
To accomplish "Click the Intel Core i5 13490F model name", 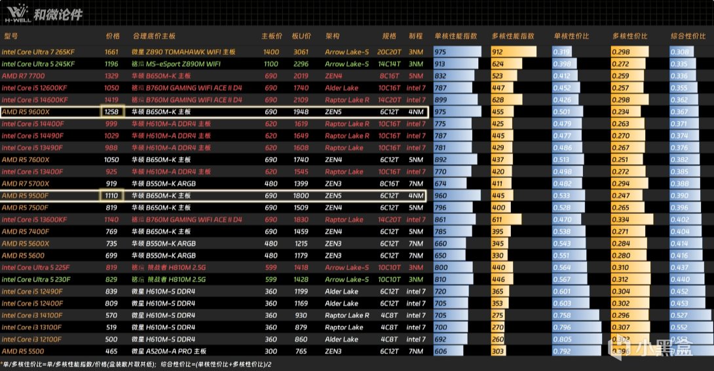I will pyautogui.click(x=32, y=148).
